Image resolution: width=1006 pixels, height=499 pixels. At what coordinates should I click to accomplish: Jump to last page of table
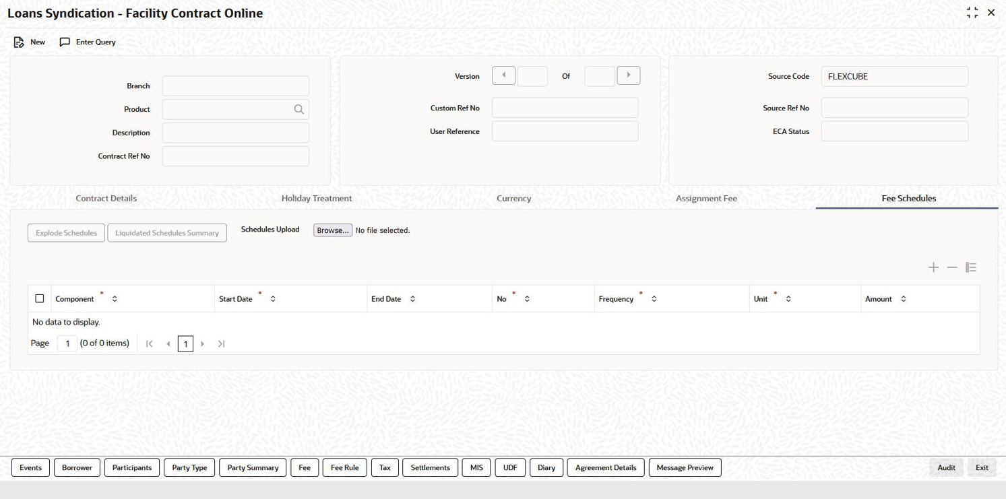point(221,343)
